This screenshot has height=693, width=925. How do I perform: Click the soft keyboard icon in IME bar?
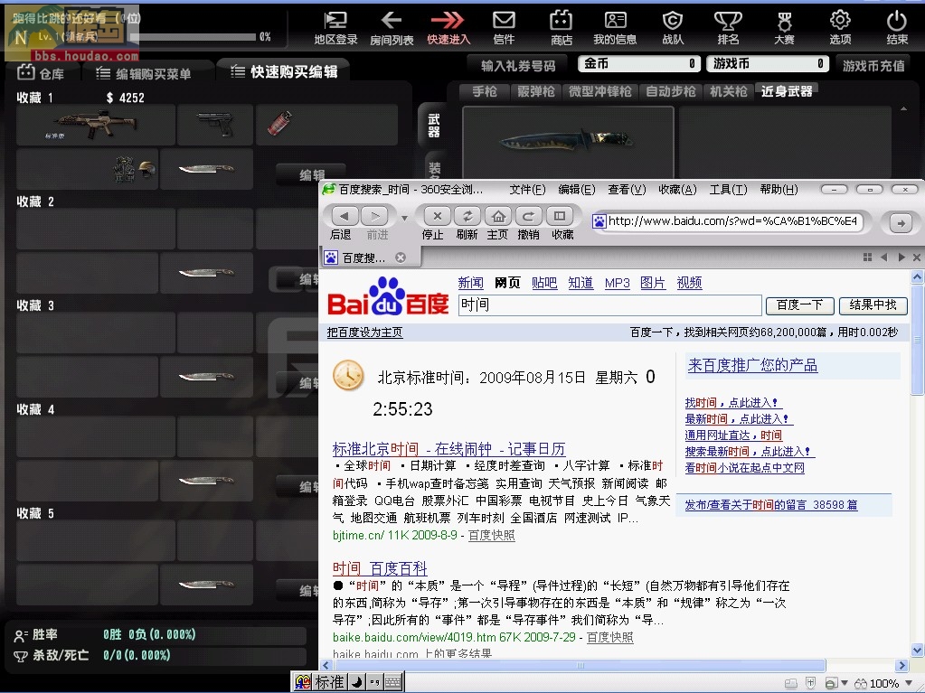(393, 682)
